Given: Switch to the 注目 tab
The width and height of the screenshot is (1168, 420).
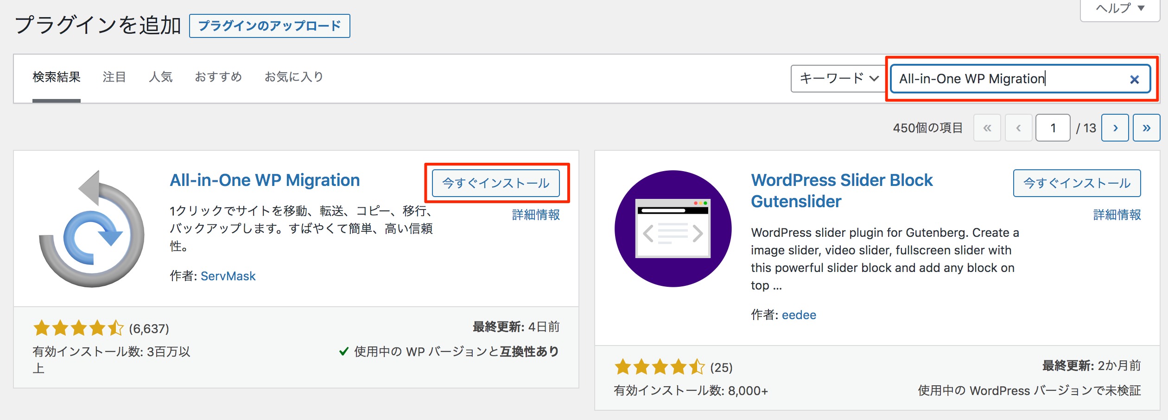Looking at the screenshot, I should [x=114, y=77].
